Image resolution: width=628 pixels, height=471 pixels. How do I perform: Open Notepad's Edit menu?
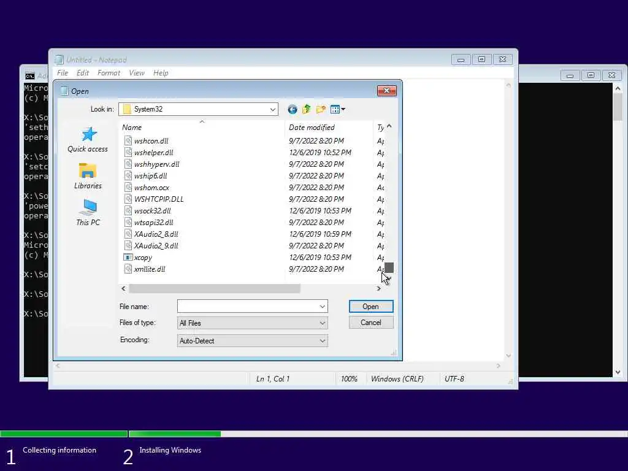(83, 73)
